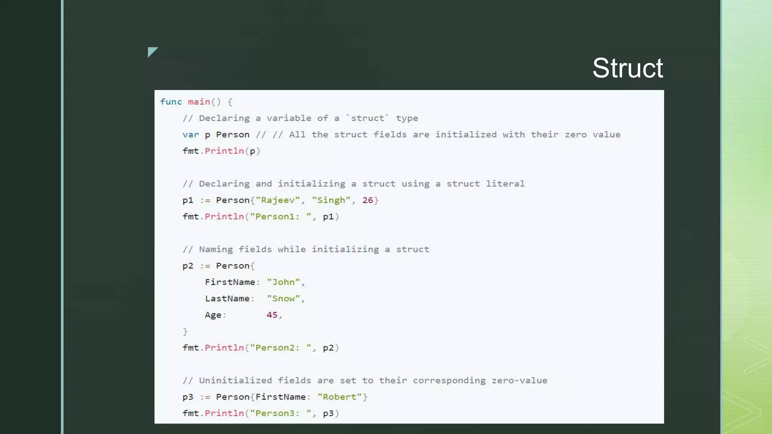Image resolution: width=772 pixels, height=434 pixels.
Task: Click the "John" string value
Action: [283, 282]
